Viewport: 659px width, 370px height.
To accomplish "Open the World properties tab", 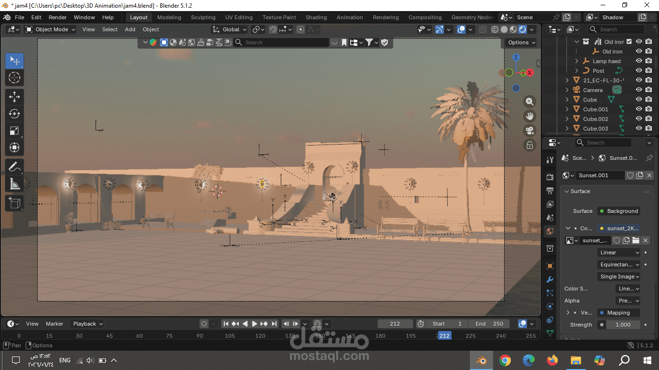I will pos(549,231).
